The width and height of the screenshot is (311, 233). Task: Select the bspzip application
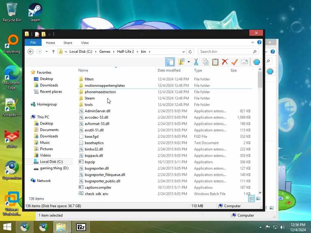click(x=90, y=162)
